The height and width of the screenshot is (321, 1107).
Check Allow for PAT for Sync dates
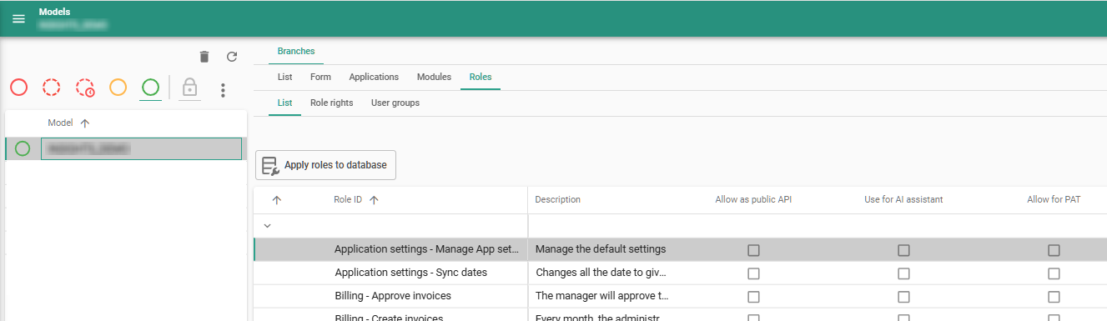point(1054,273)
